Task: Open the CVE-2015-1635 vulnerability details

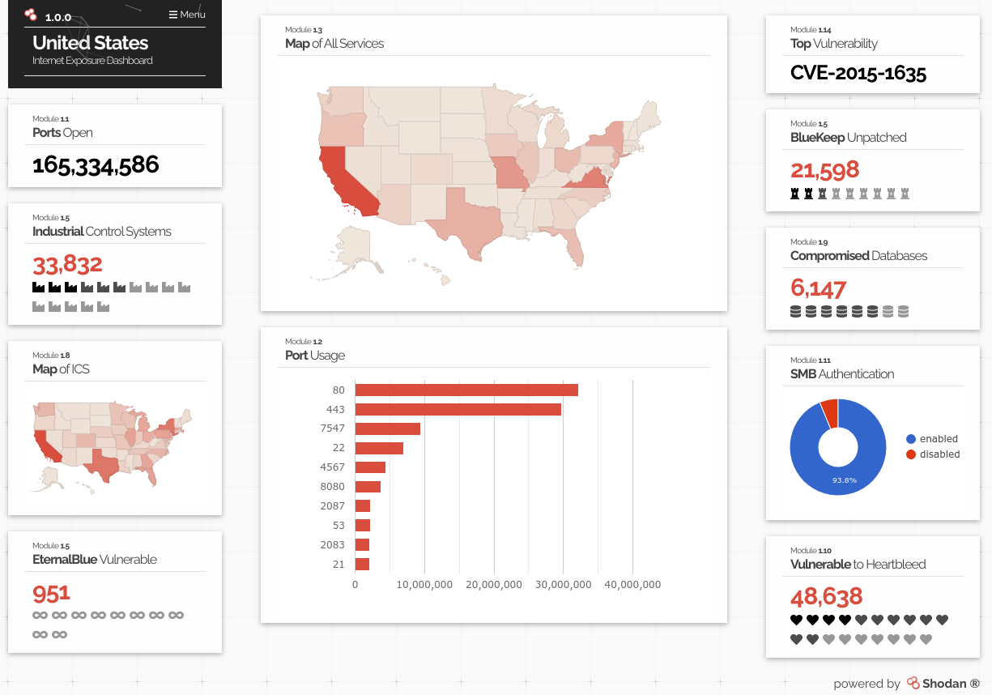Action: tap(858, 73)
